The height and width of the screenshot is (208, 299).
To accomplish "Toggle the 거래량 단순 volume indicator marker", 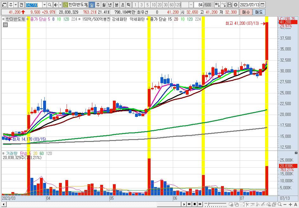I will click(x=3, y=153).
